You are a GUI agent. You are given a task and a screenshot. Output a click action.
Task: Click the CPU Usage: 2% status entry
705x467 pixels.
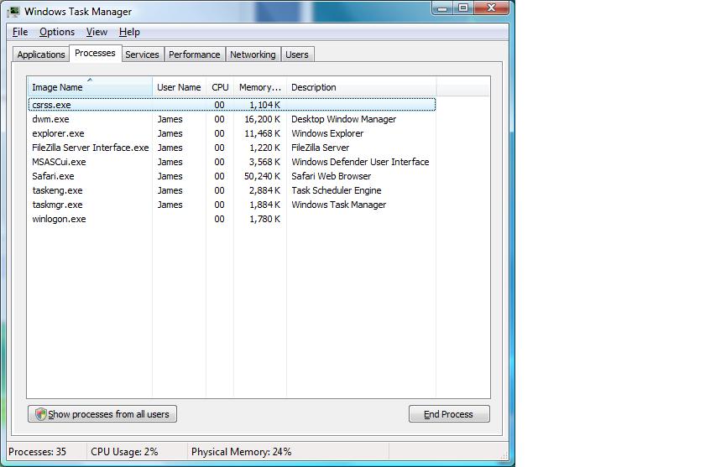click(x=124, y=452)
